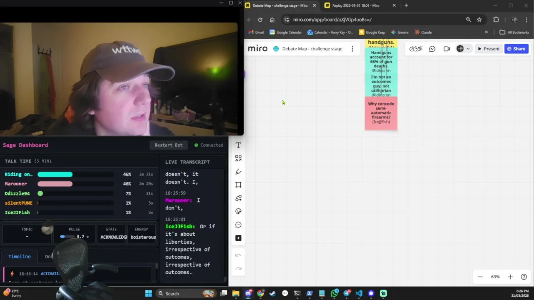Select the Pen drawing tool
The image size is (534, 300).
coord(238,172)
